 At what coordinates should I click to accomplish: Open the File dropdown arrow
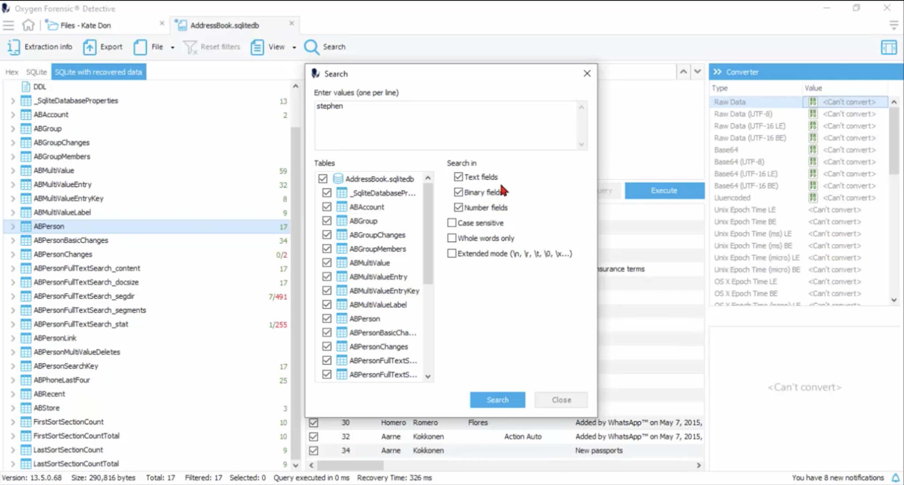(x=172, y=47)
